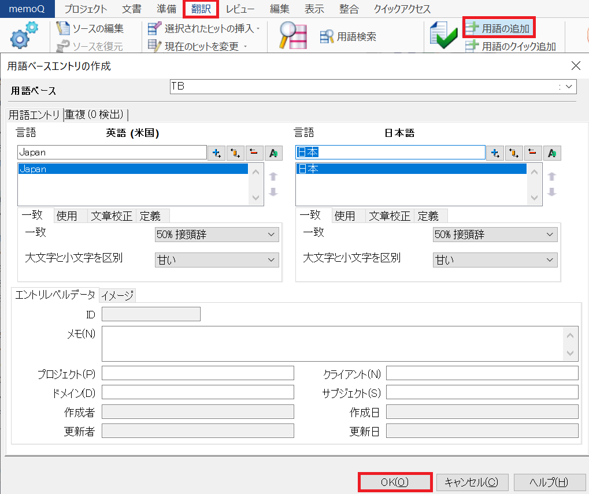Click the change term icon for the English term
The height and width of the screenshot is (494, 589).
pyautogui.click(x=236, y=153)
